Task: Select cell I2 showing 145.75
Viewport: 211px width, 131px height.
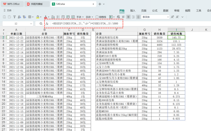Action: [176, 38]
